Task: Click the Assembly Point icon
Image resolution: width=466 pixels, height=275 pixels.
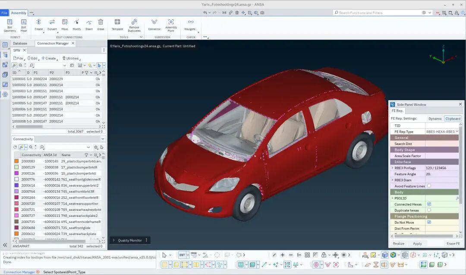Action: click(x=171, y=22)
